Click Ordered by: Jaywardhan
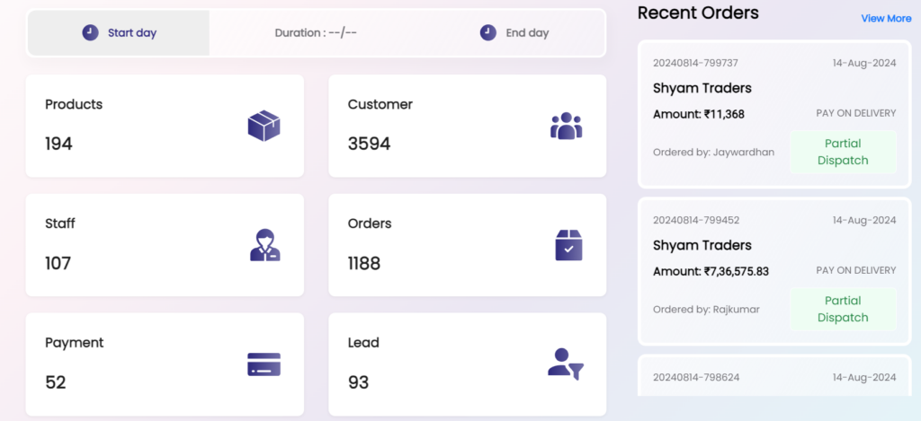 [713, 153]
